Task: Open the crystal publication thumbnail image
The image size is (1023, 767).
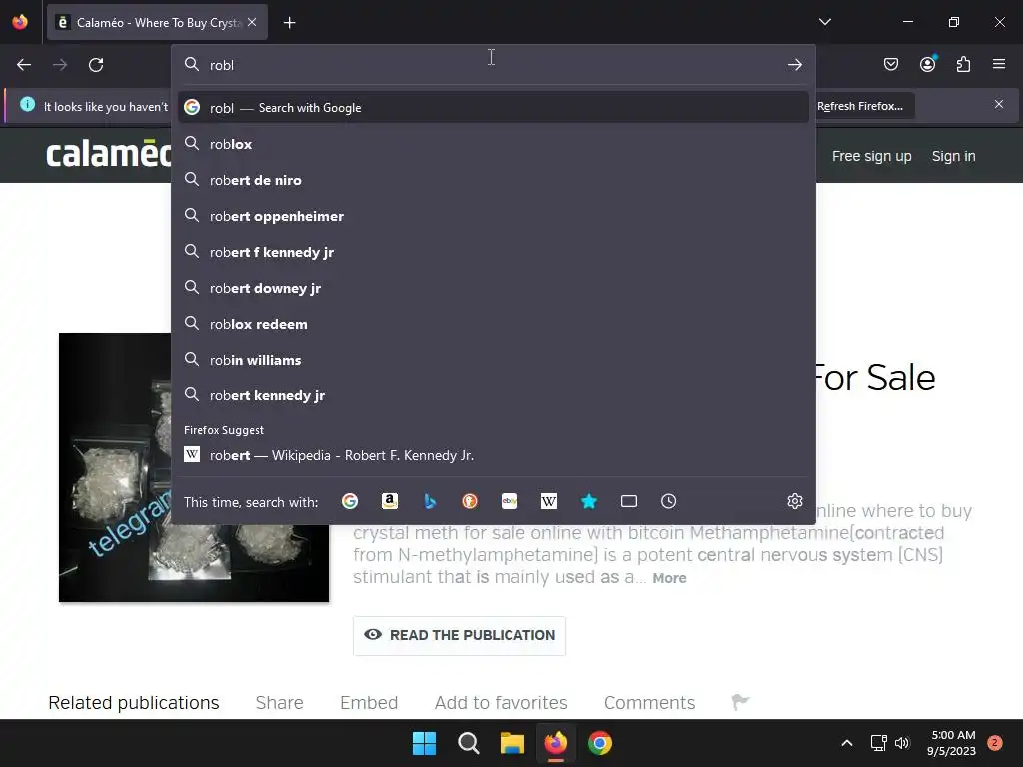Action: [194, 467]
